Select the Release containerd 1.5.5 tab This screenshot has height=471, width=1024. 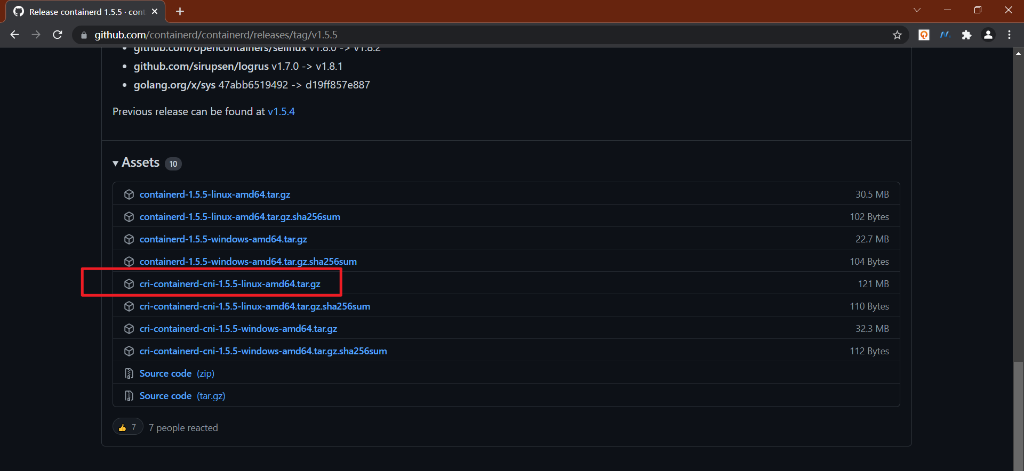85,12
